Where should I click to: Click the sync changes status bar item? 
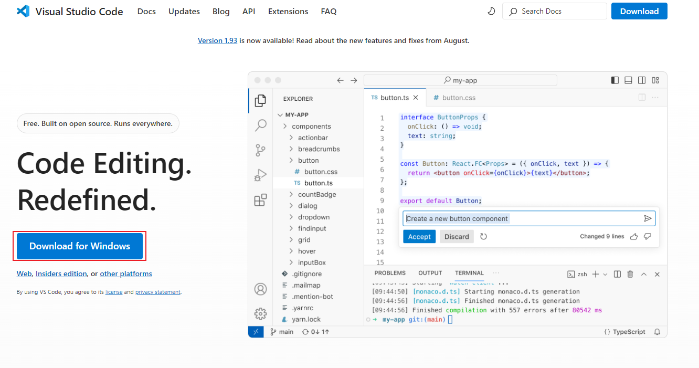315,332
